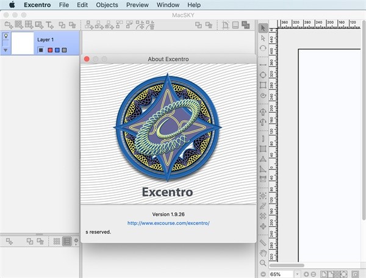
Task: Select the black arrow selection tool
Action: 263,28
